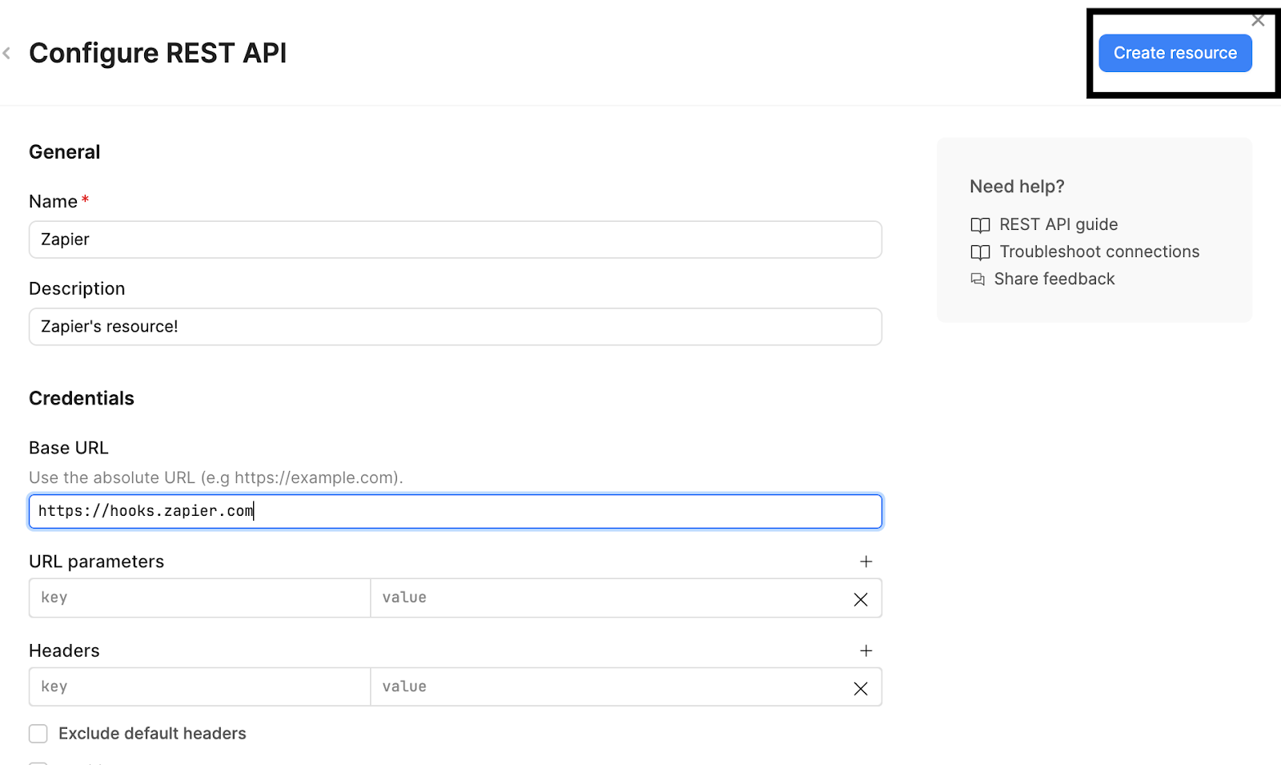Click the Base URL label
Image resolution: width=1281 pixels, height=765 pixels.
click(x=69, y=448)
